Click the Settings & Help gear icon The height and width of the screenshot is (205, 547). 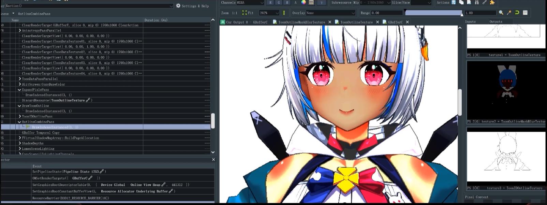point(178,6)
